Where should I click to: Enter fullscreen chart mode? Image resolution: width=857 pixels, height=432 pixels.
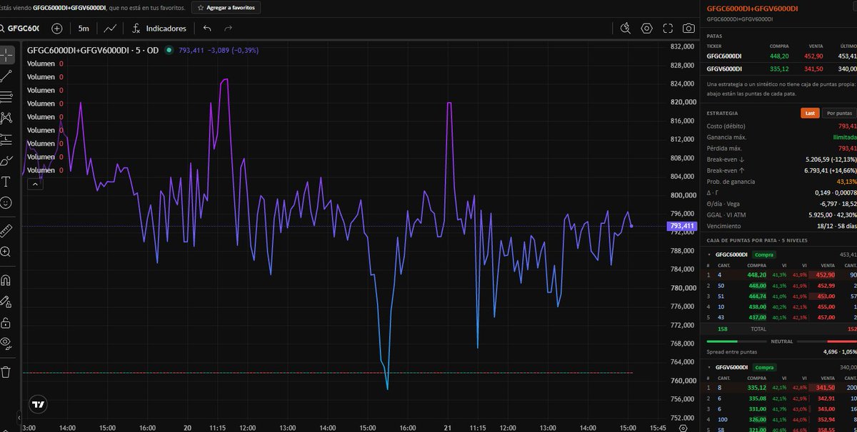[668, 29]
